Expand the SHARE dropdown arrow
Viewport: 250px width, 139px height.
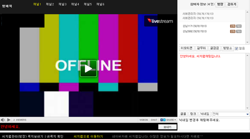click(x=175, y=120)
